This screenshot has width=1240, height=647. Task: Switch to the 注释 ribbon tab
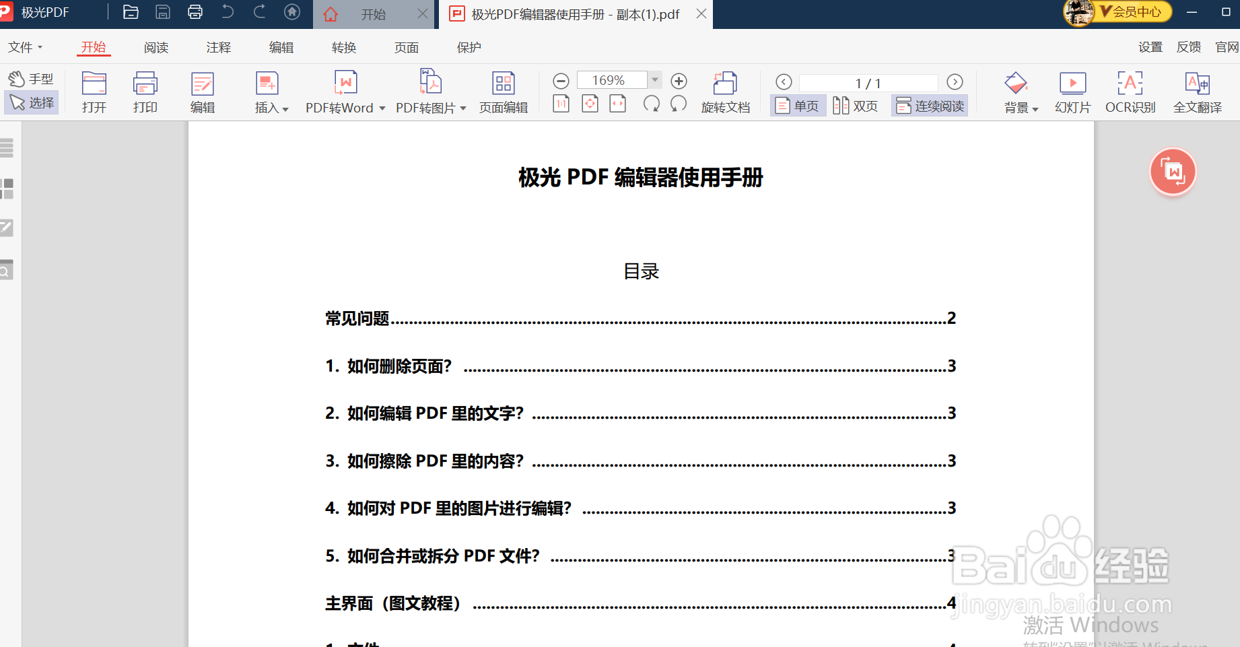pyautogui.click(x=219, y=47)
